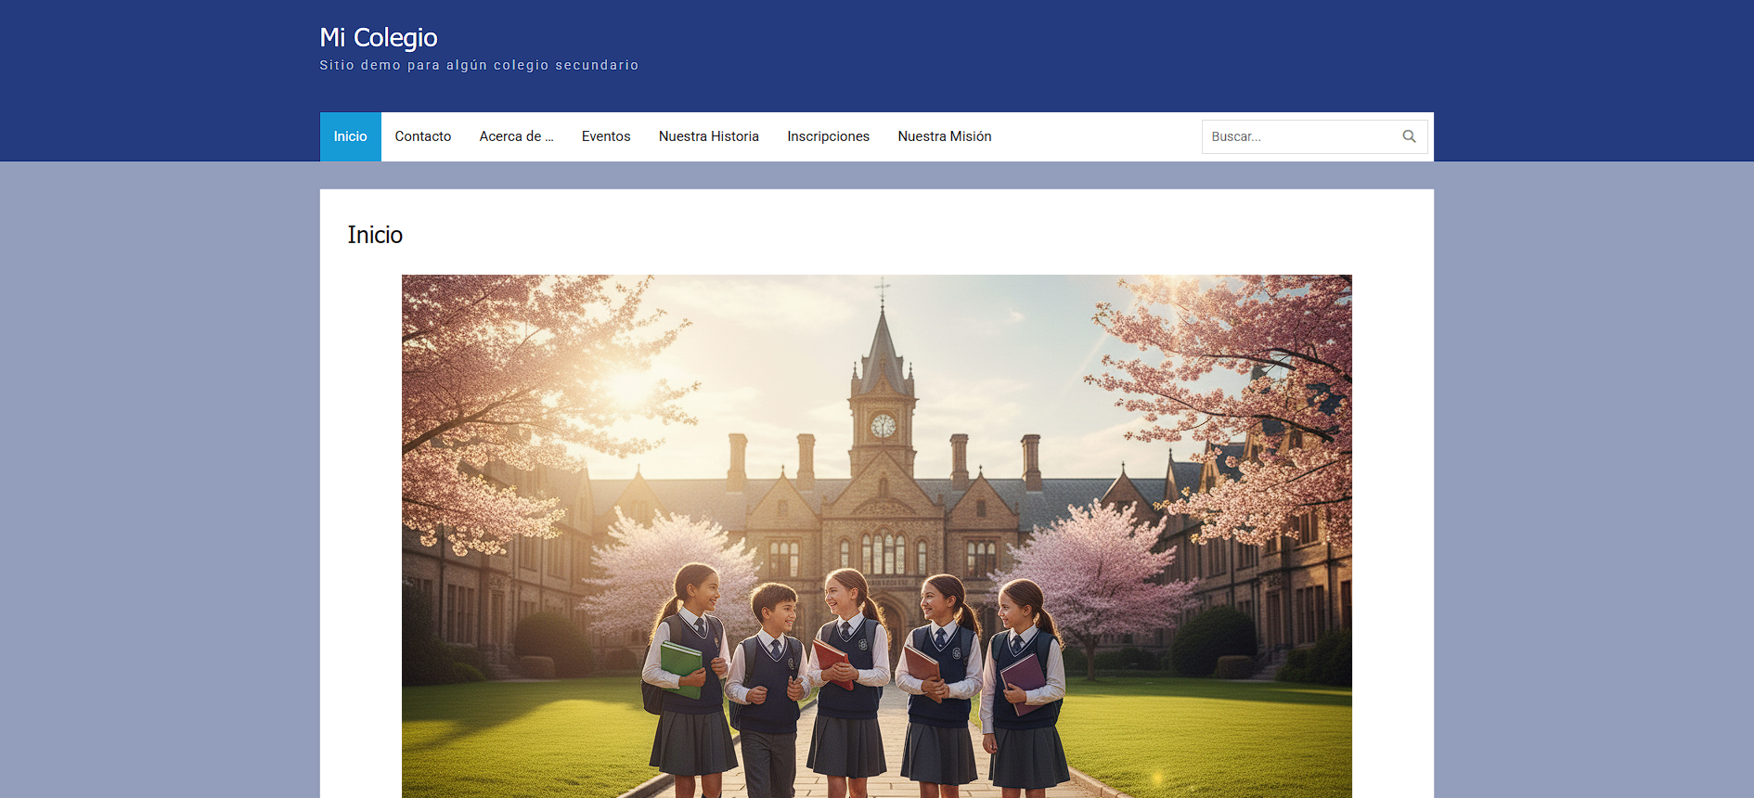Click the Mi Colegio site title
Image resolution: width=1754 pixels, height=798 pixels.
click(379, 37)
